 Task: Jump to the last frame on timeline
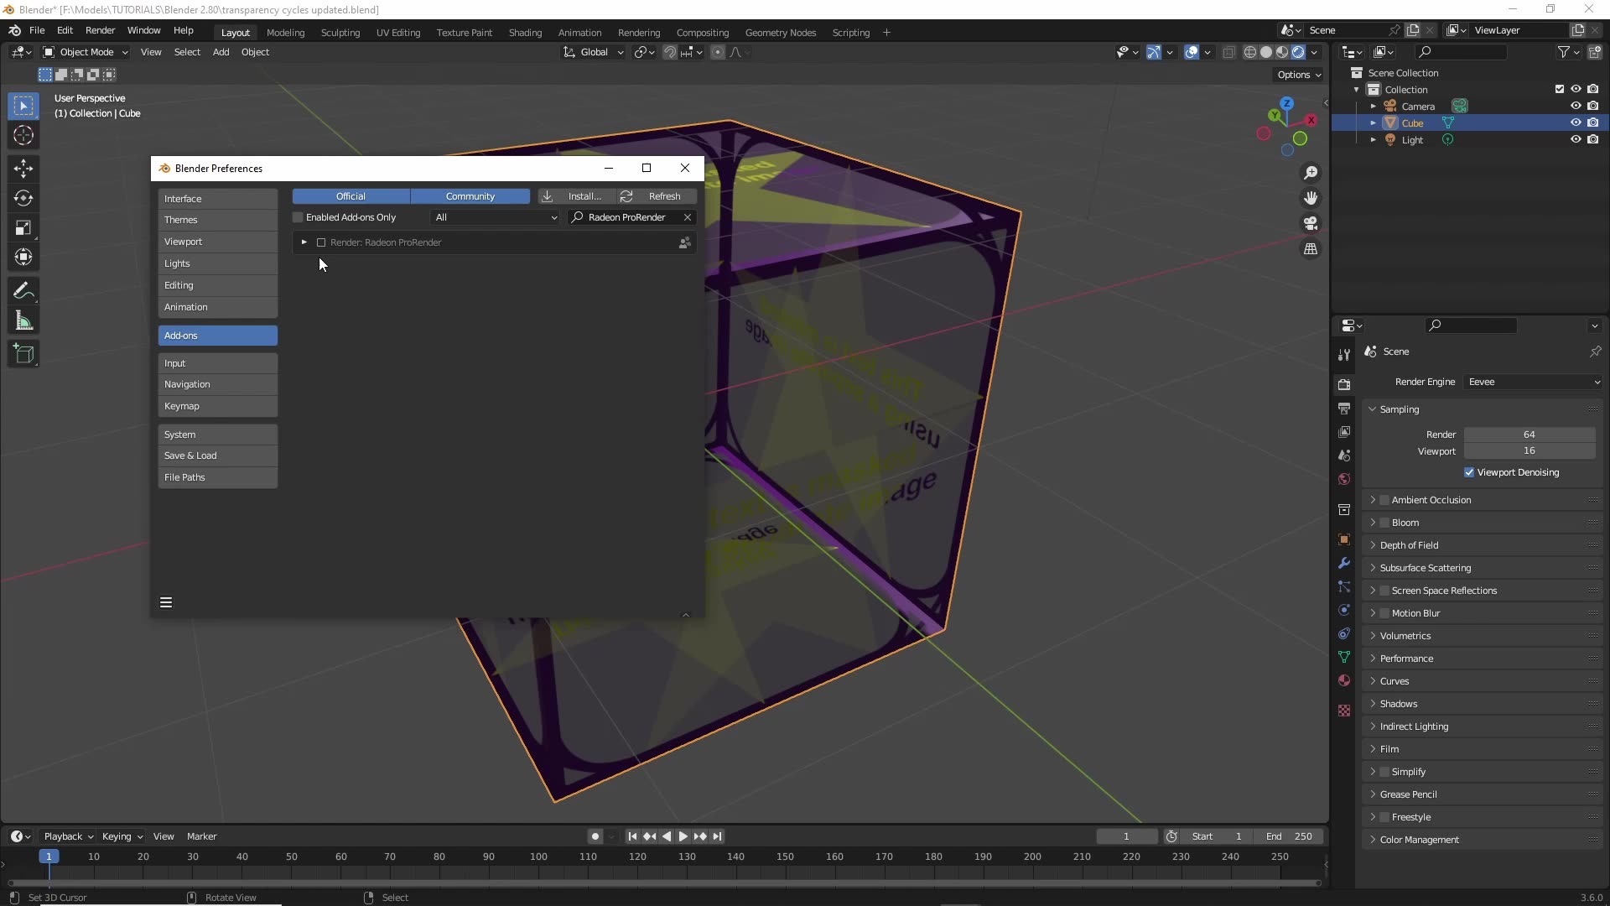(x=719, y=836)
